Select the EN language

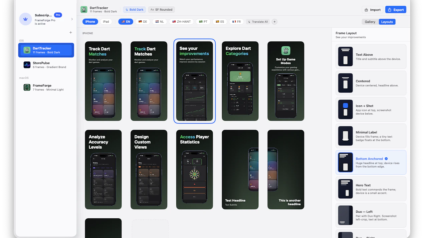126,22
